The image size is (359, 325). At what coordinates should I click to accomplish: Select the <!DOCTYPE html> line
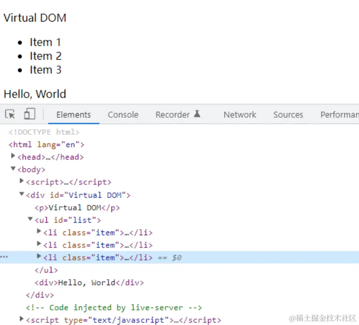[x=44, y=132]
